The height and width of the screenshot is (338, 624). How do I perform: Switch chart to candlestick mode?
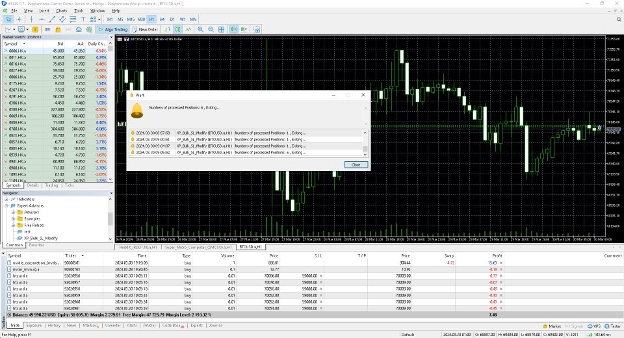(178, 29)
